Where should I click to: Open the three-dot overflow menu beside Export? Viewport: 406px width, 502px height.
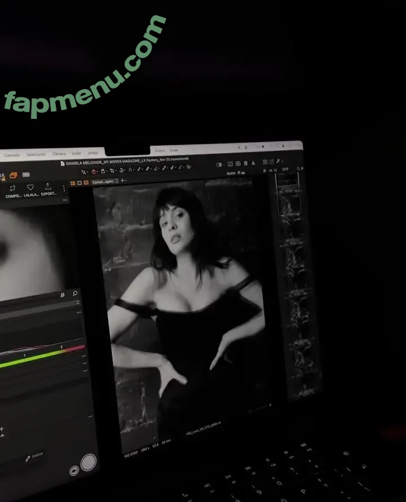[64, 188]
